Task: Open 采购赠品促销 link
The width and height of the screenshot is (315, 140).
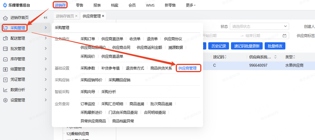Action: click(120, 80)
